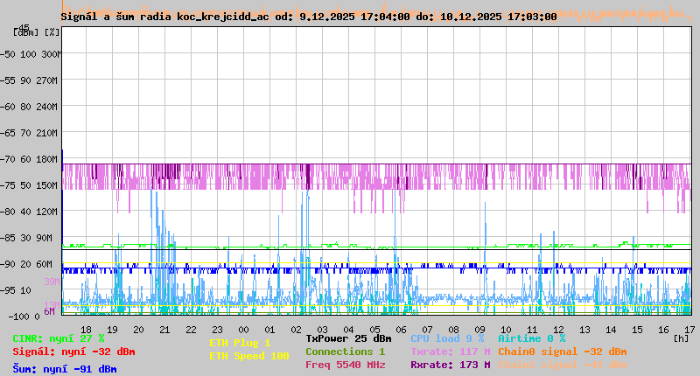700x376 pixels.
Task: Click the [dBm] unit label on axis
Action: tap(25, 32)
